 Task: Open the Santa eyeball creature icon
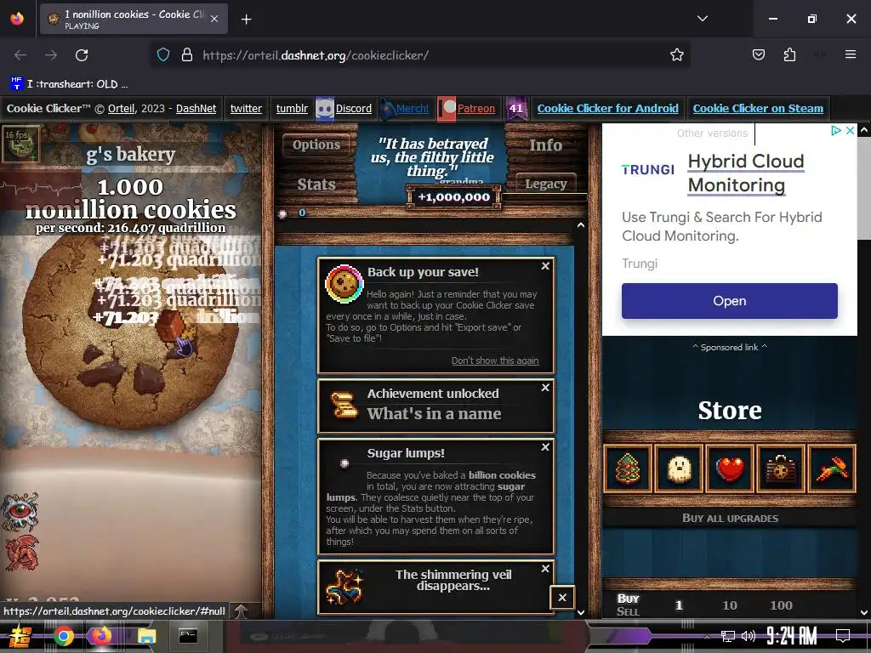[20, 511]
